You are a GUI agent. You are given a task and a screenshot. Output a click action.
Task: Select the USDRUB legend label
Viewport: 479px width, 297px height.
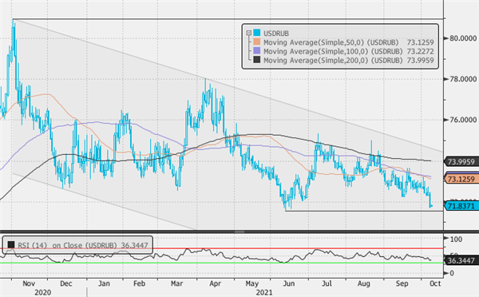276,33
